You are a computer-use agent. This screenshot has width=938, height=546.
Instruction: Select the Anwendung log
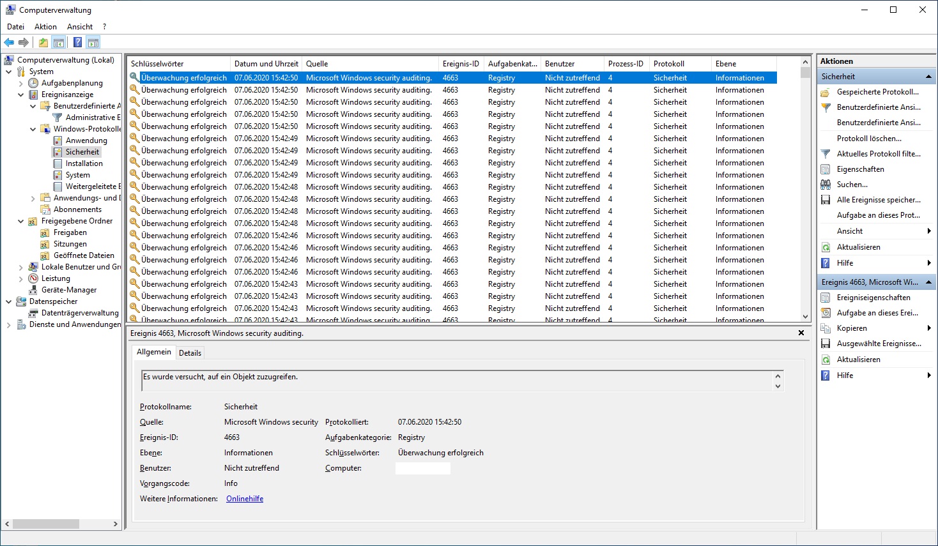tap(86, 140)
